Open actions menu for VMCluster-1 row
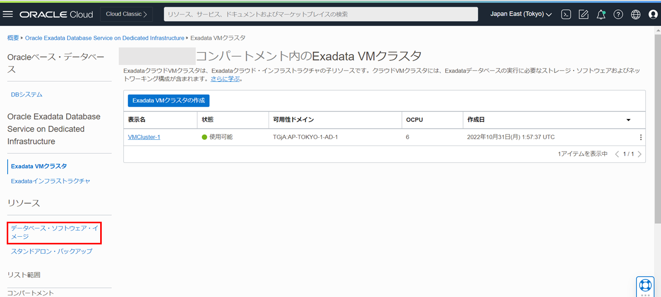Viewport: 661px width, 297px height. click(641, 137)
